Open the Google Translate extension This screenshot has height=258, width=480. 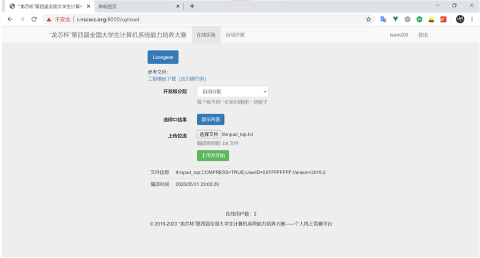(x=383, y=20)
